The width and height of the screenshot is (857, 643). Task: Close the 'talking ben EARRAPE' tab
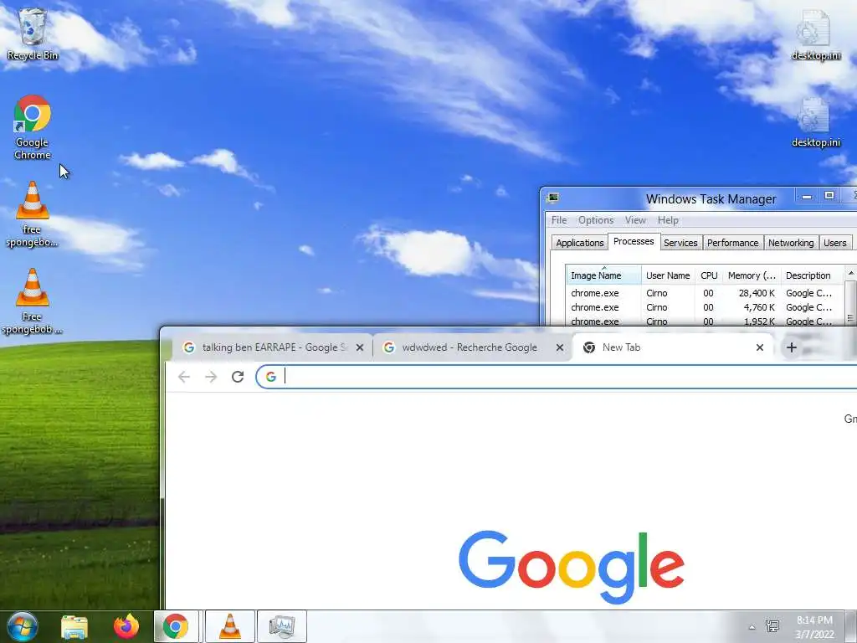[x=360, y=347]
